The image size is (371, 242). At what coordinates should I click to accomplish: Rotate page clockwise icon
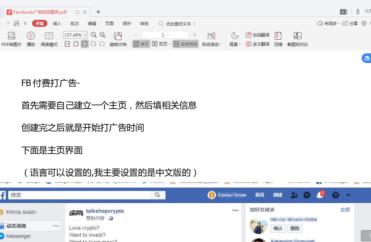(x=93, y=44)
